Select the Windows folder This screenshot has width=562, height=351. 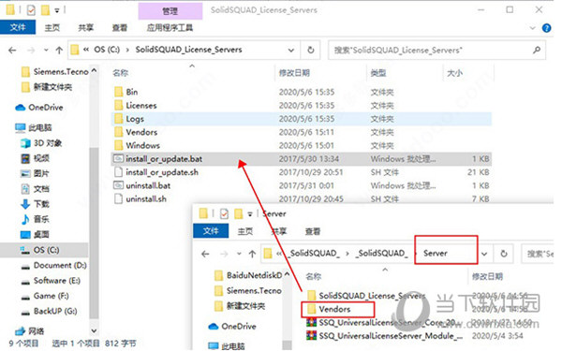(301, 145)
